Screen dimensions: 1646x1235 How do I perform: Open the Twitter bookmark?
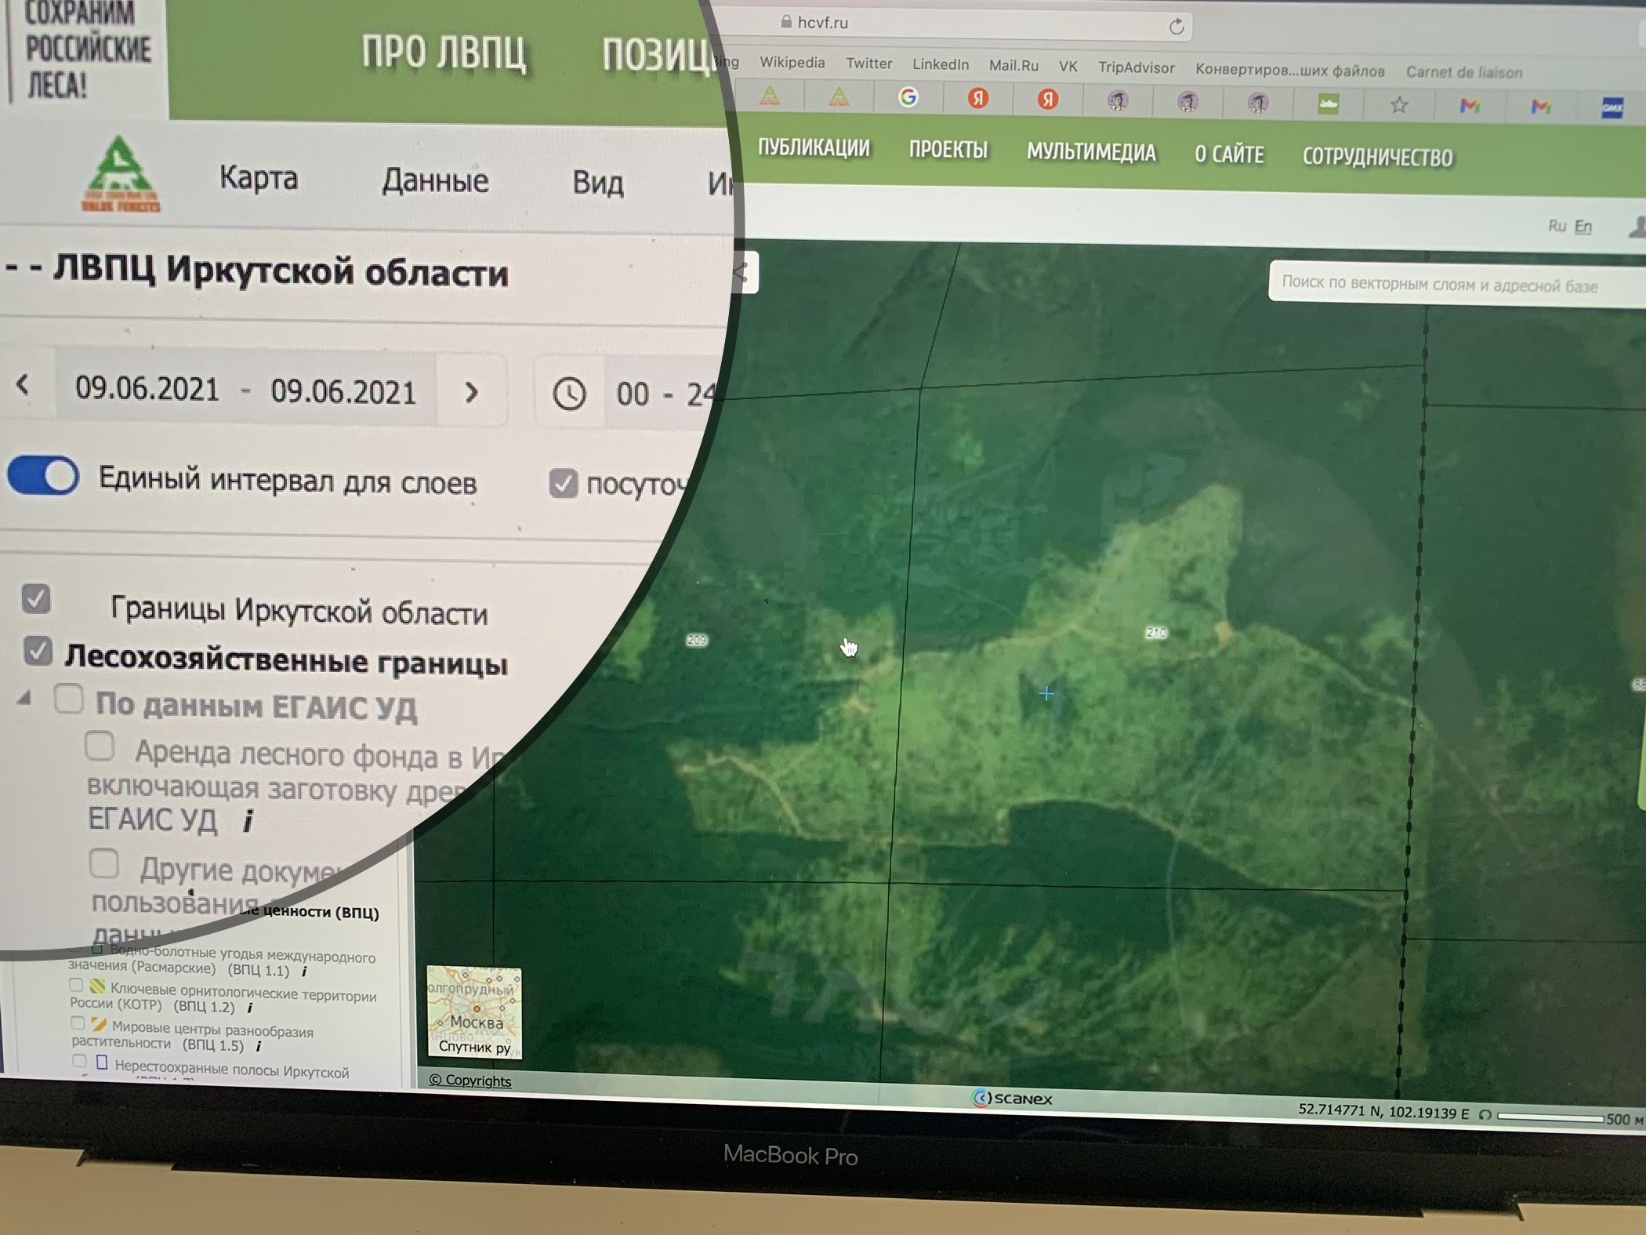868,64
